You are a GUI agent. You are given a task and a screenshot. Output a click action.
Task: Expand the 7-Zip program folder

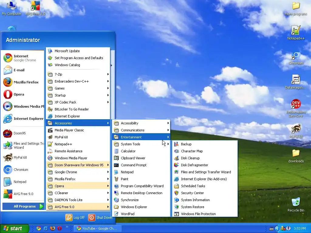tap(78, 74)
